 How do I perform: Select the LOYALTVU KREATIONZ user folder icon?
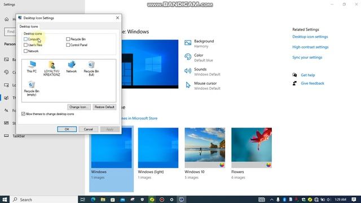click(x=51, y=68)
